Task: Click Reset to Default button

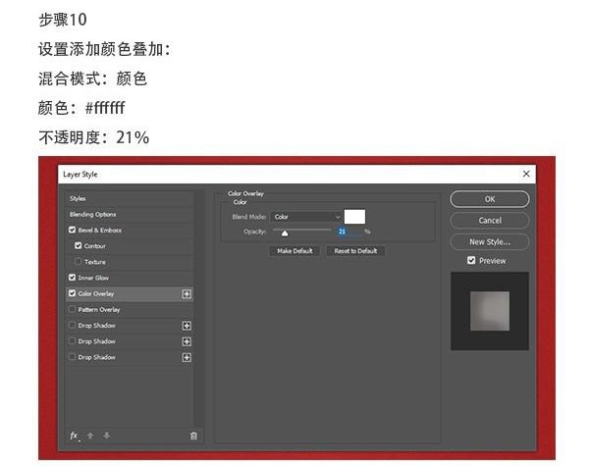Action: (357, 251)
